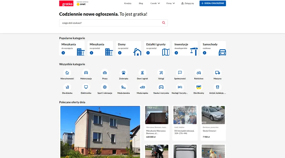Open the Rolnictwo tractor icon
This screenshot has width=285, height=158.
[199, 73]
